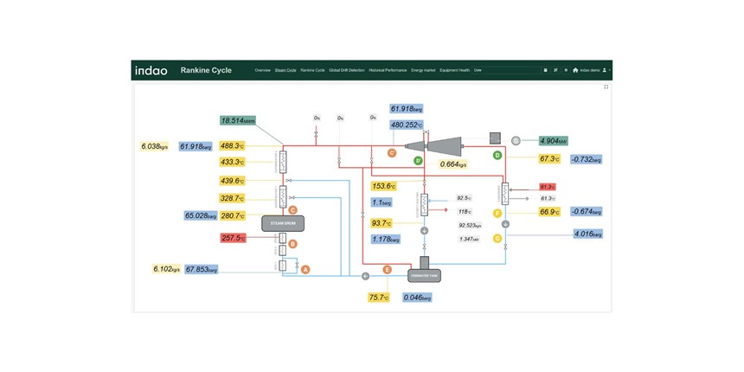The image size is (744, 372).
Task: Select the Steam Drum component
Action: 283,223
